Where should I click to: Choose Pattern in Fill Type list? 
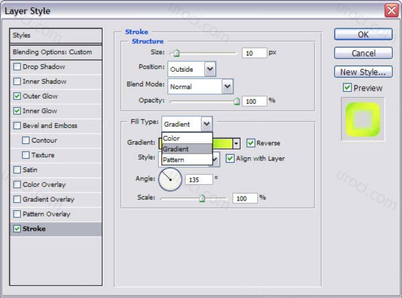pyautogui.click(x=187, y=159)
